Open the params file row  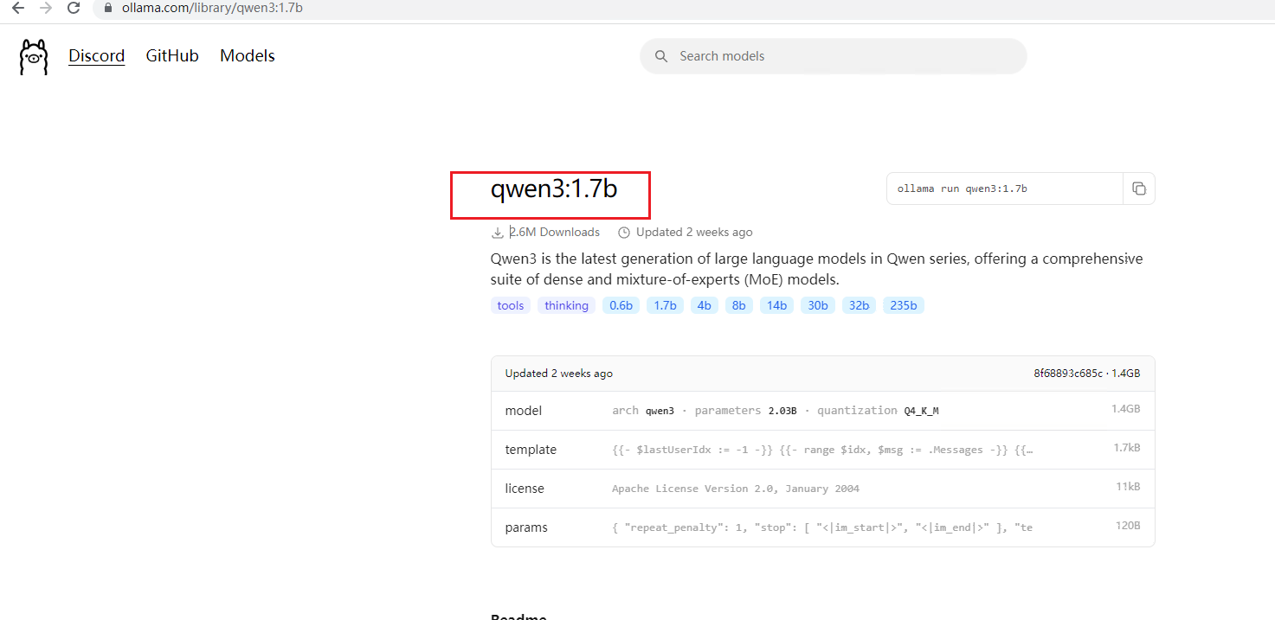tap(822, 527)
